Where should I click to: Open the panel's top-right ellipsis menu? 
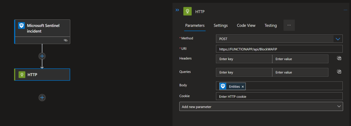[x=346, y=10]
